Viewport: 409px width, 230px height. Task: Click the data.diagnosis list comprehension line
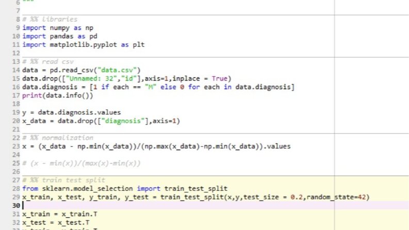[x=158, y=87]
